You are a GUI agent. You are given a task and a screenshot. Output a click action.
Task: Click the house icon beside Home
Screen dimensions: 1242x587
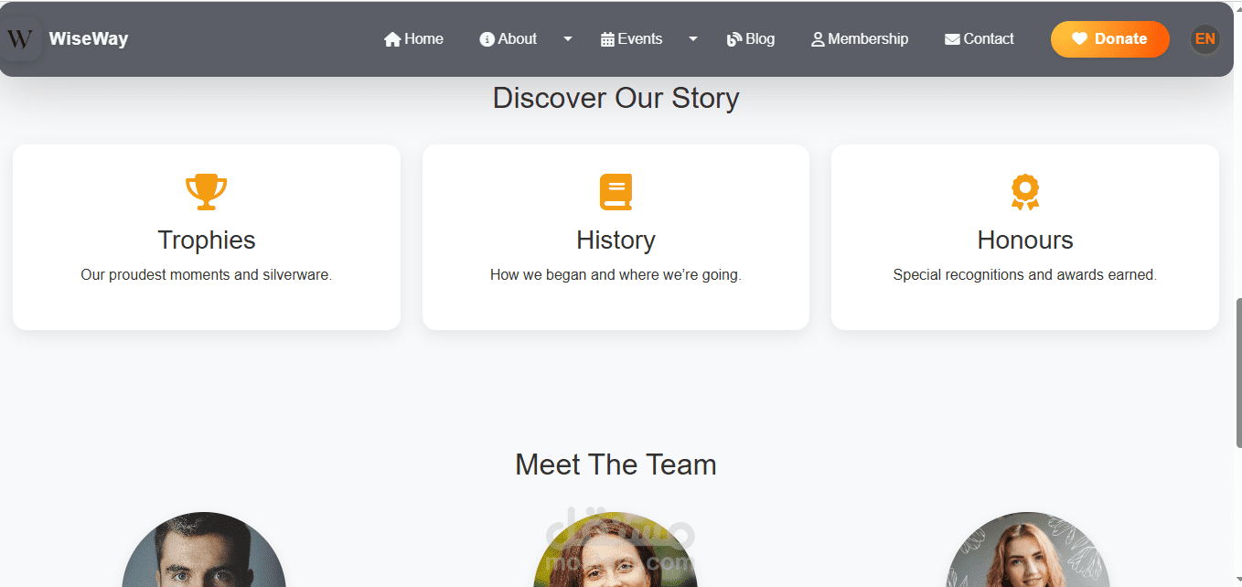(392, 39)
